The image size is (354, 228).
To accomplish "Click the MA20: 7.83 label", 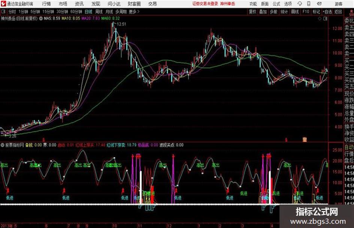I will 91,18.
